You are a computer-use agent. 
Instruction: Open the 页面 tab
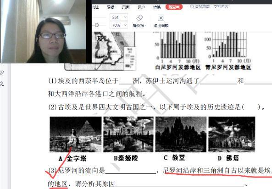[126, 7]
